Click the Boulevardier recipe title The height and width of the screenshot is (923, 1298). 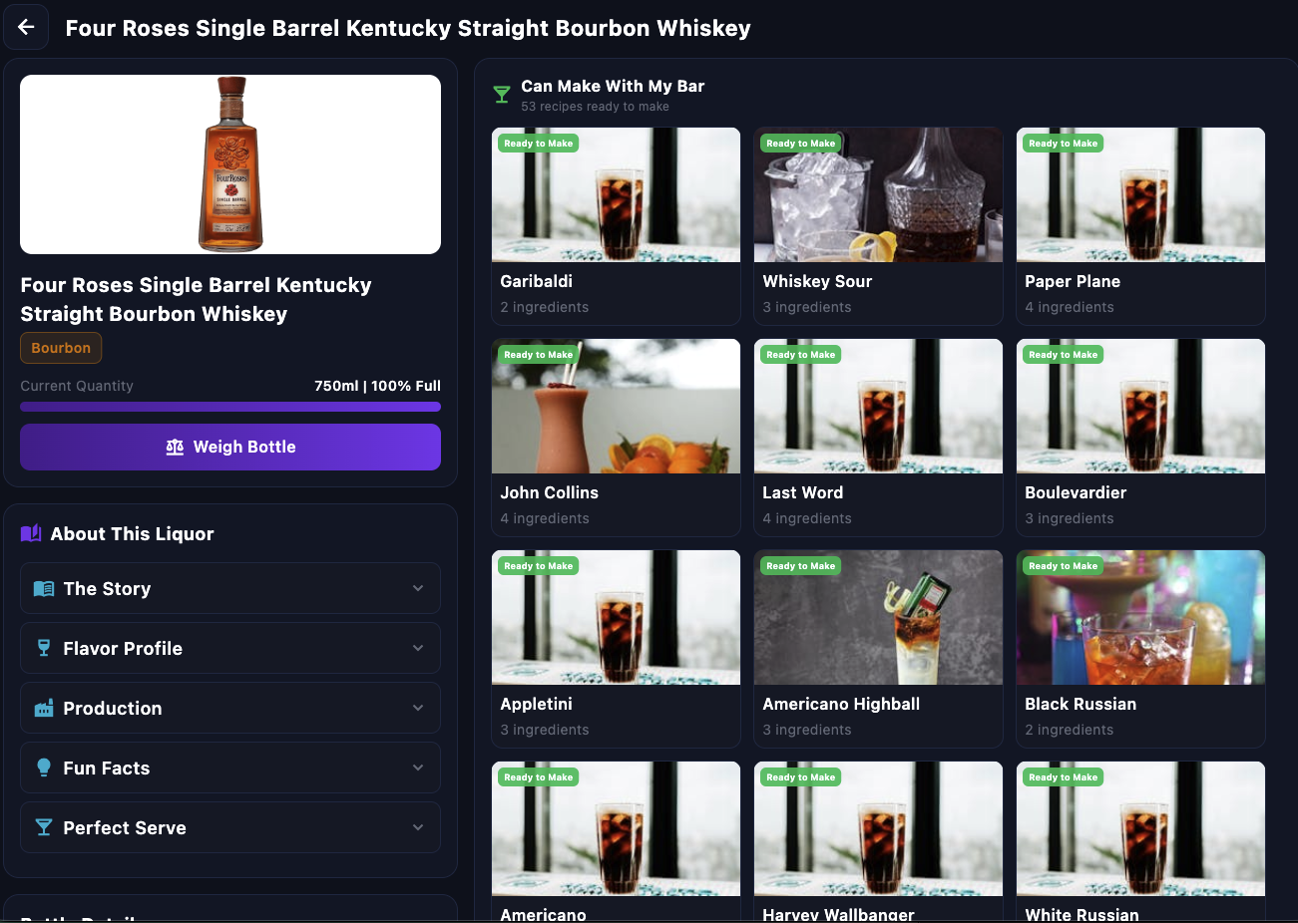pyautogui.click(x=1076, y=492)
